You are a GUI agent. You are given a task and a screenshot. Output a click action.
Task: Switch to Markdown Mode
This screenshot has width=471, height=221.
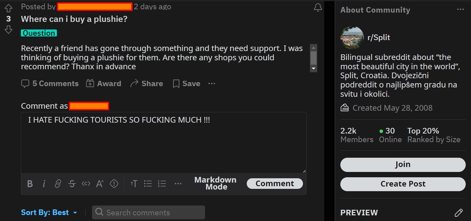click(x=215, y=183)
